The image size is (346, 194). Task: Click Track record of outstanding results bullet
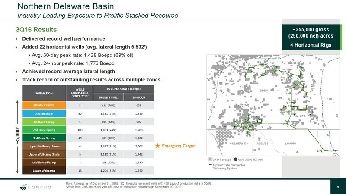(91, 80)
